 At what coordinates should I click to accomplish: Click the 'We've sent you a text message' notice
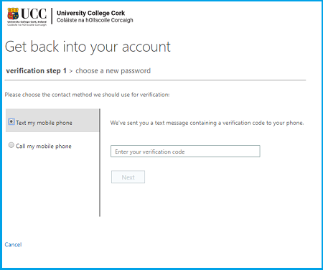[x=207, y=123]
